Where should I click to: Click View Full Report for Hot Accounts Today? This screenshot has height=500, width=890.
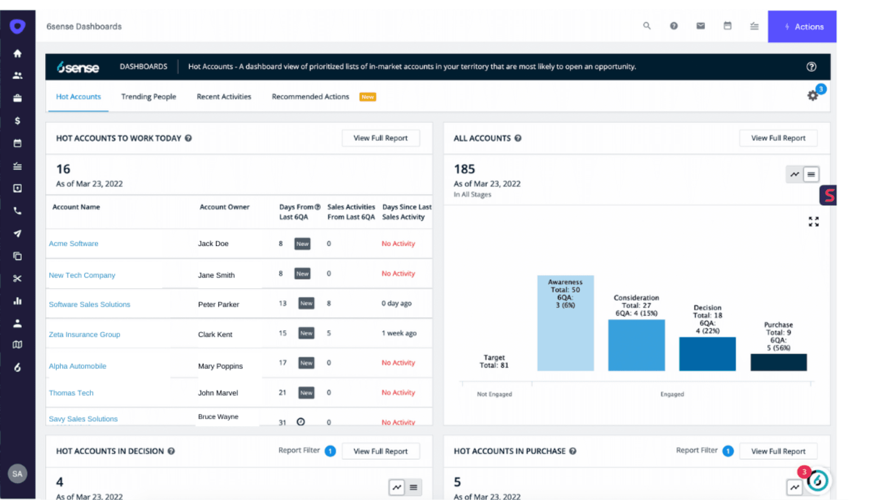tap(381, 138)
